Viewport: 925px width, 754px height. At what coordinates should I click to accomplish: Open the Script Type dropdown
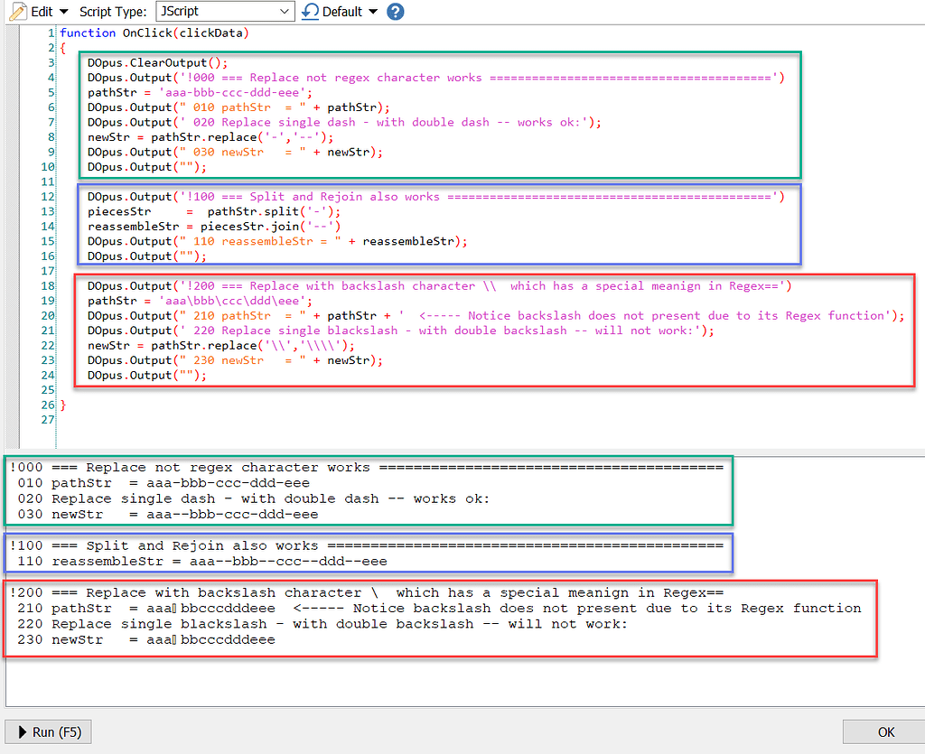[x=285, y=12]
